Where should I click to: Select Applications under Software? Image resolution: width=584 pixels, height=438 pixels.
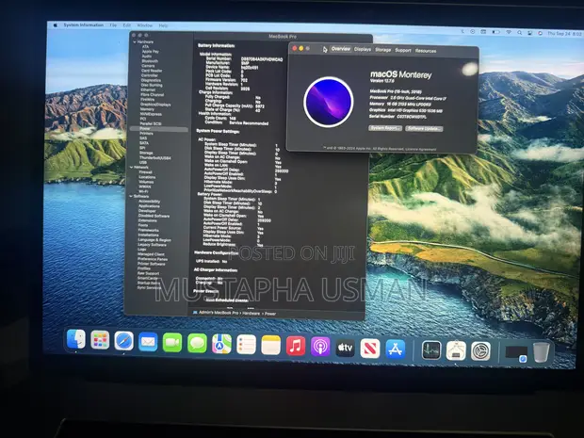tap(149, 206)
